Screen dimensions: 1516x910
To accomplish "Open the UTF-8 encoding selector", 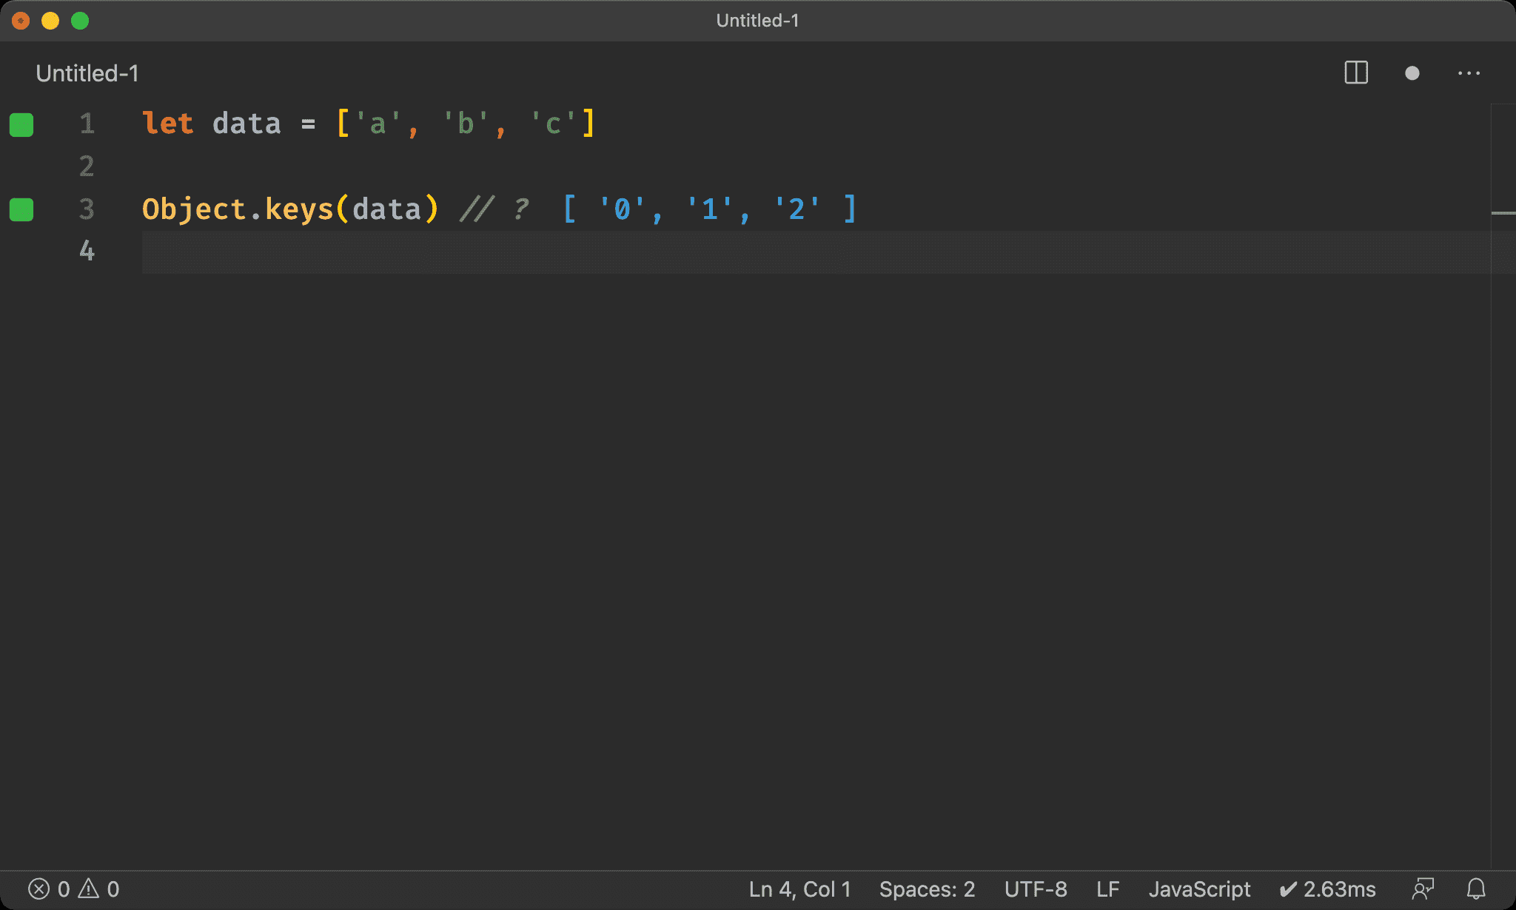I will [x=1035, y=889].
